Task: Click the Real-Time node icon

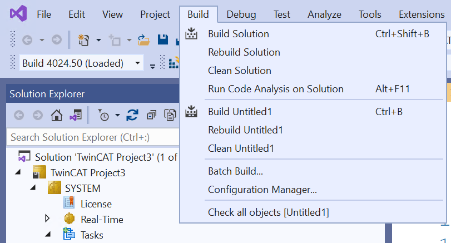Action: [x=70, y=219]
